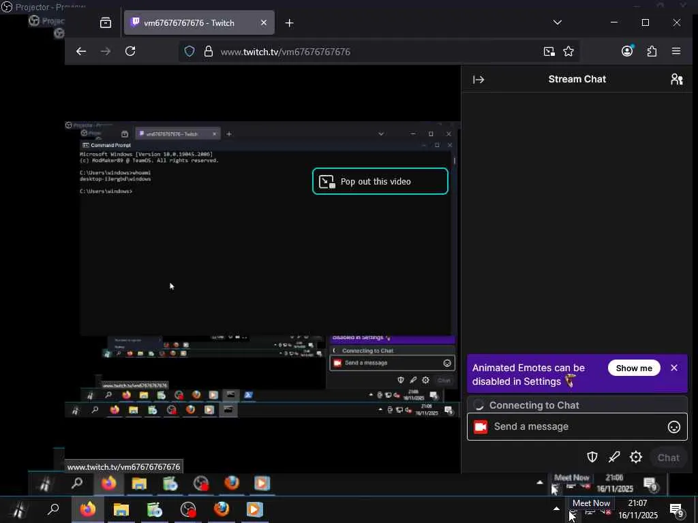This screenshot has width=698, height=523.
Task: Focus the www.twitch.tv/vm67676767676 address field
Action: pyautogui.click(x=379, y=52)
